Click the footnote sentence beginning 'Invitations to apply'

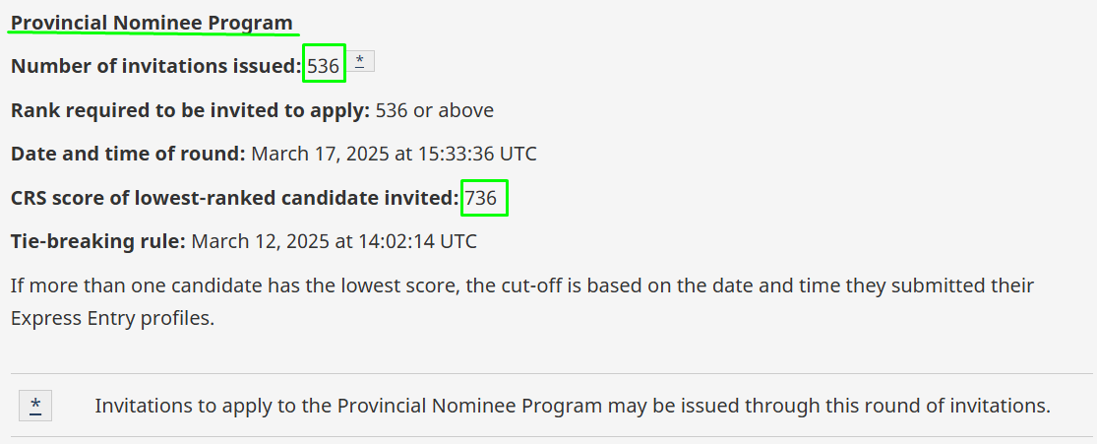(x=573, y=406)
